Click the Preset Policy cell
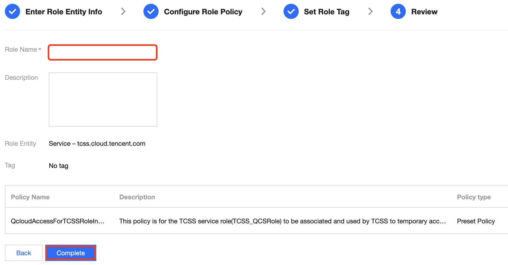This screenshot has width=508, height=265. tap(476, 221)
